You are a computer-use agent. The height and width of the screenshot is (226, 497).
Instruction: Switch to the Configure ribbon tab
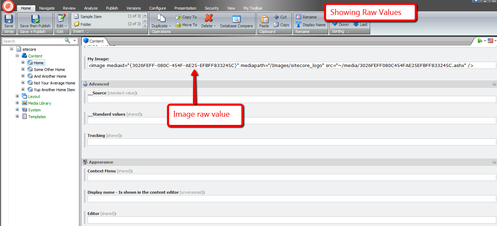157,8
